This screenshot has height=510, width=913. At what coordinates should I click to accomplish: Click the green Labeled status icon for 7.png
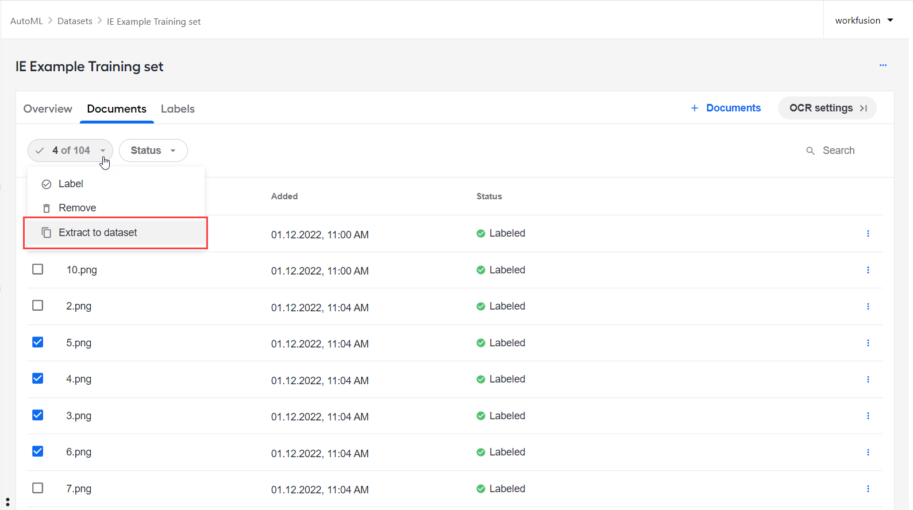pyautogui.click(x=481, y=489)
